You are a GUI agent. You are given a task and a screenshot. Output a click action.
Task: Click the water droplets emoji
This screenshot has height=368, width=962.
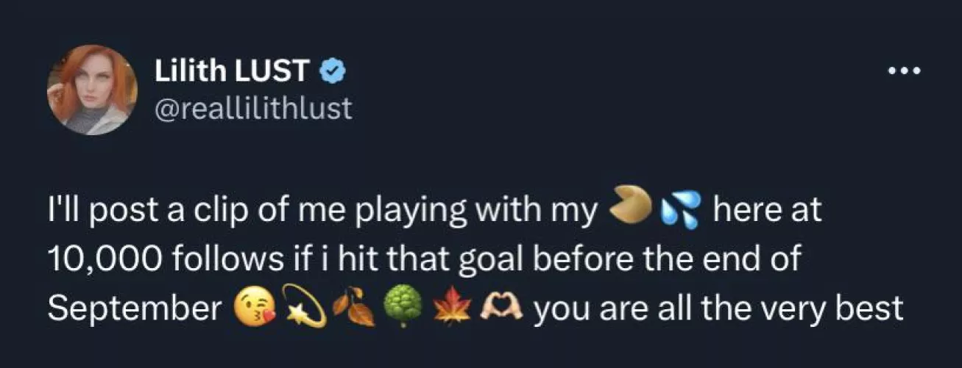[x=679, y=212]
